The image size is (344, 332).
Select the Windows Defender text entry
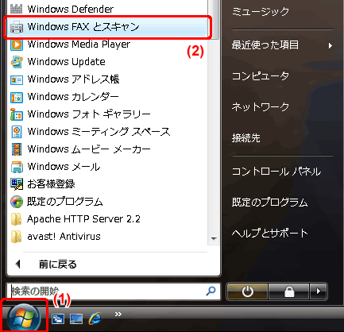click(71, 10)
